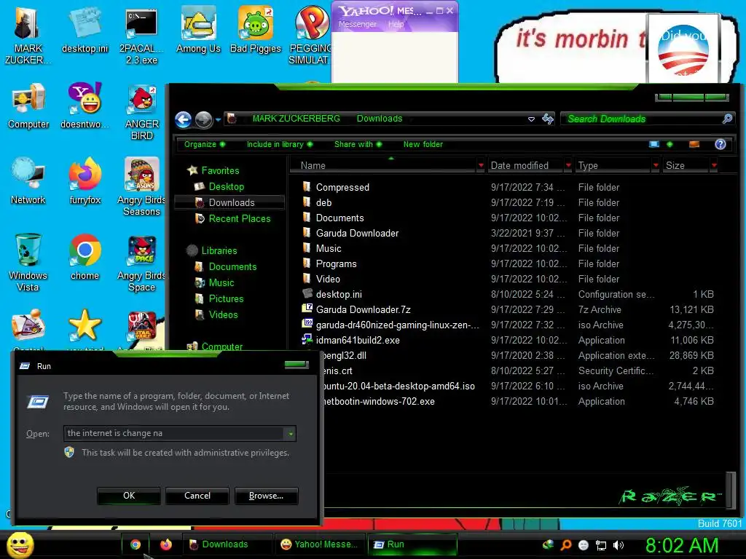Go back in the Explorer window
Viewport: 746px width, 559px height.
(x=183, y=120)
